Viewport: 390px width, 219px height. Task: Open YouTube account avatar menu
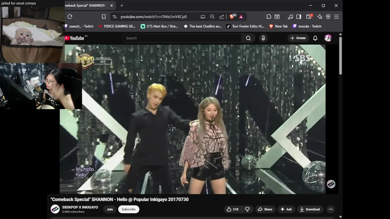328,38
